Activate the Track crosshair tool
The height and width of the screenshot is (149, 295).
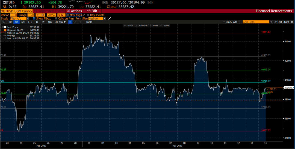(128, 26)
